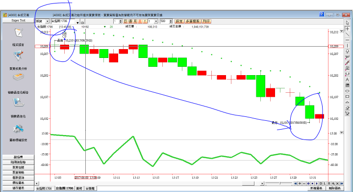Toggle the 日 daily period button

click(x=126, y=21)
